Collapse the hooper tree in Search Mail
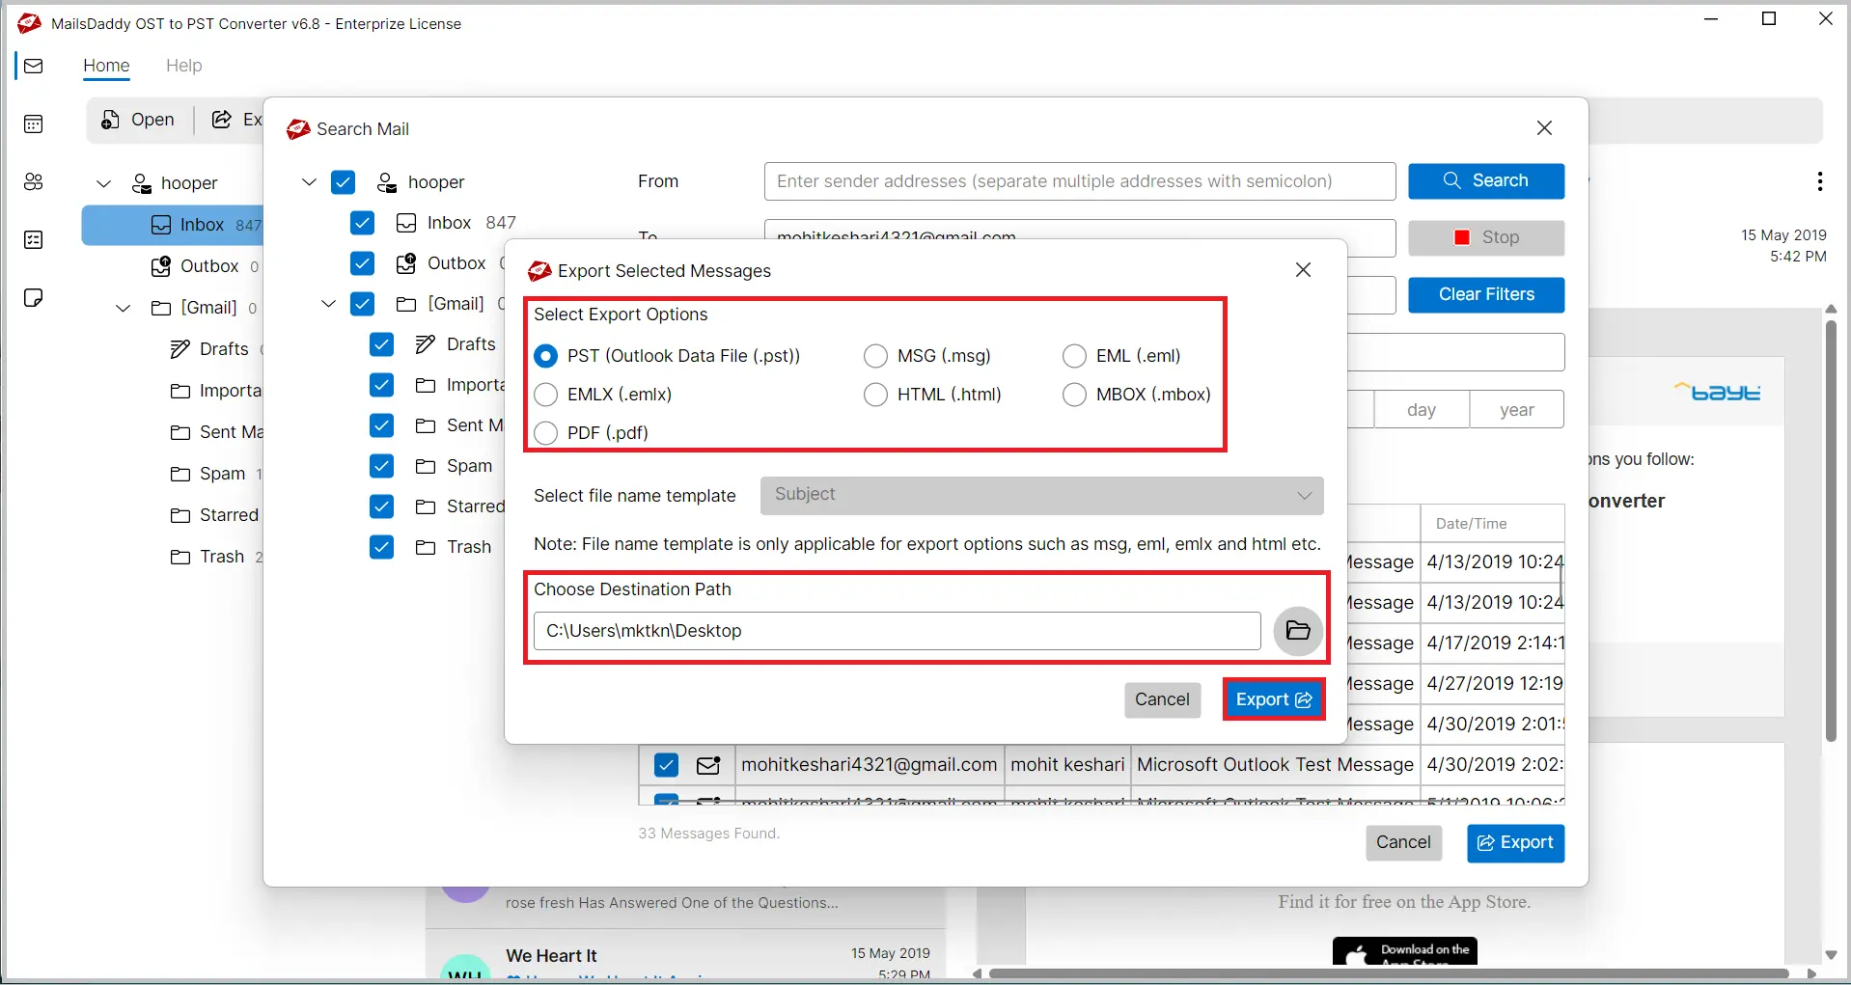The image size is (1851, 985). 310,182
